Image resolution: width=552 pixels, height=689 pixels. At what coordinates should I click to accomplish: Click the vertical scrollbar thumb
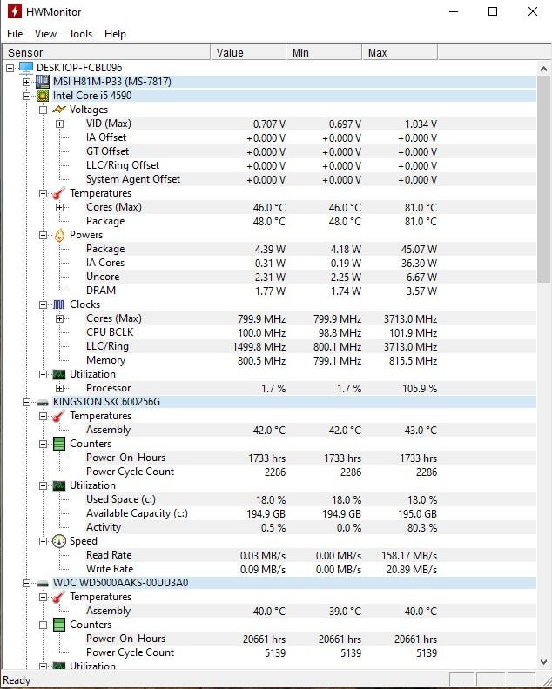coord(543,179)
